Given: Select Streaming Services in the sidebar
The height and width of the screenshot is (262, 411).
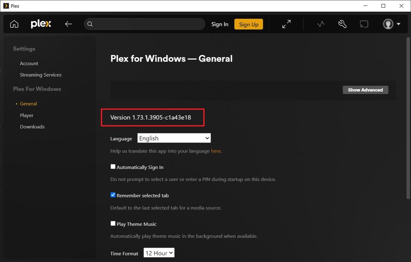Looking at the screenshot, I should (x=40, y=75).
